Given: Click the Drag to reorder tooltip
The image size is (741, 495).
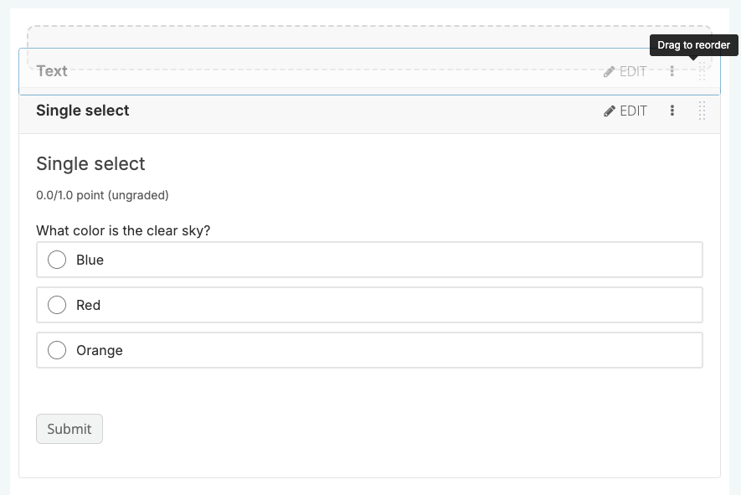Looking at the screenshot, I should (x=693, y=45).
